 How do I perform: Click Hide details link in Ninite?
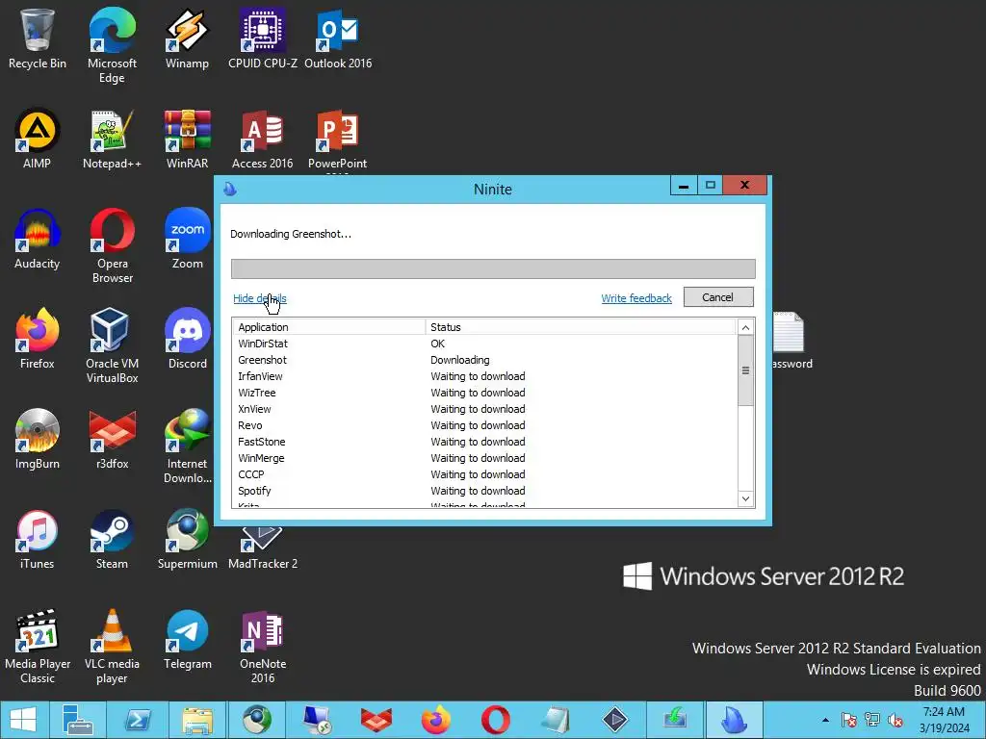tap(259, 298)
